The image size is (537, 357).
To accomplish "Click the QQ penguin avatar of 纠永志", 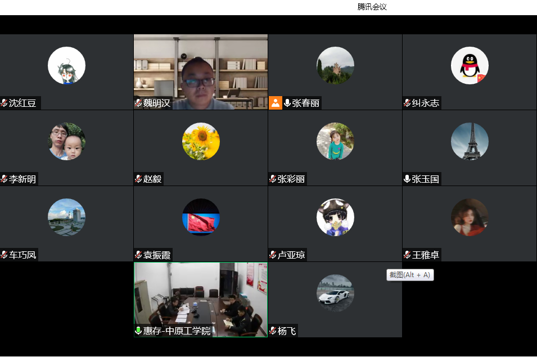I will 470,65.
